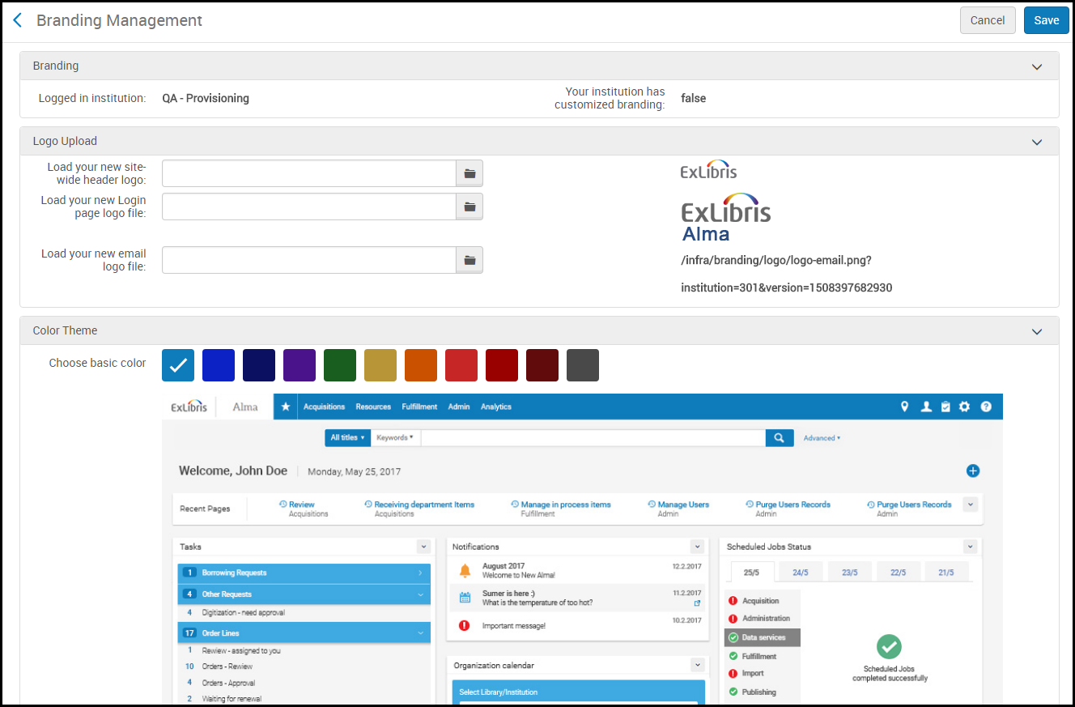Click the help question mark icon
Image resolution: width=1075 pixels, height=707 pixels.
986,407
